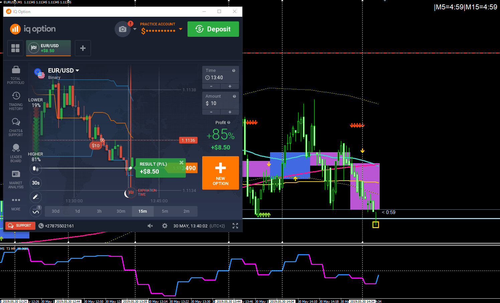Close the Result (P/L) popup
The width and height of the screenshot is (500, 303).
(x=181, y=163)
